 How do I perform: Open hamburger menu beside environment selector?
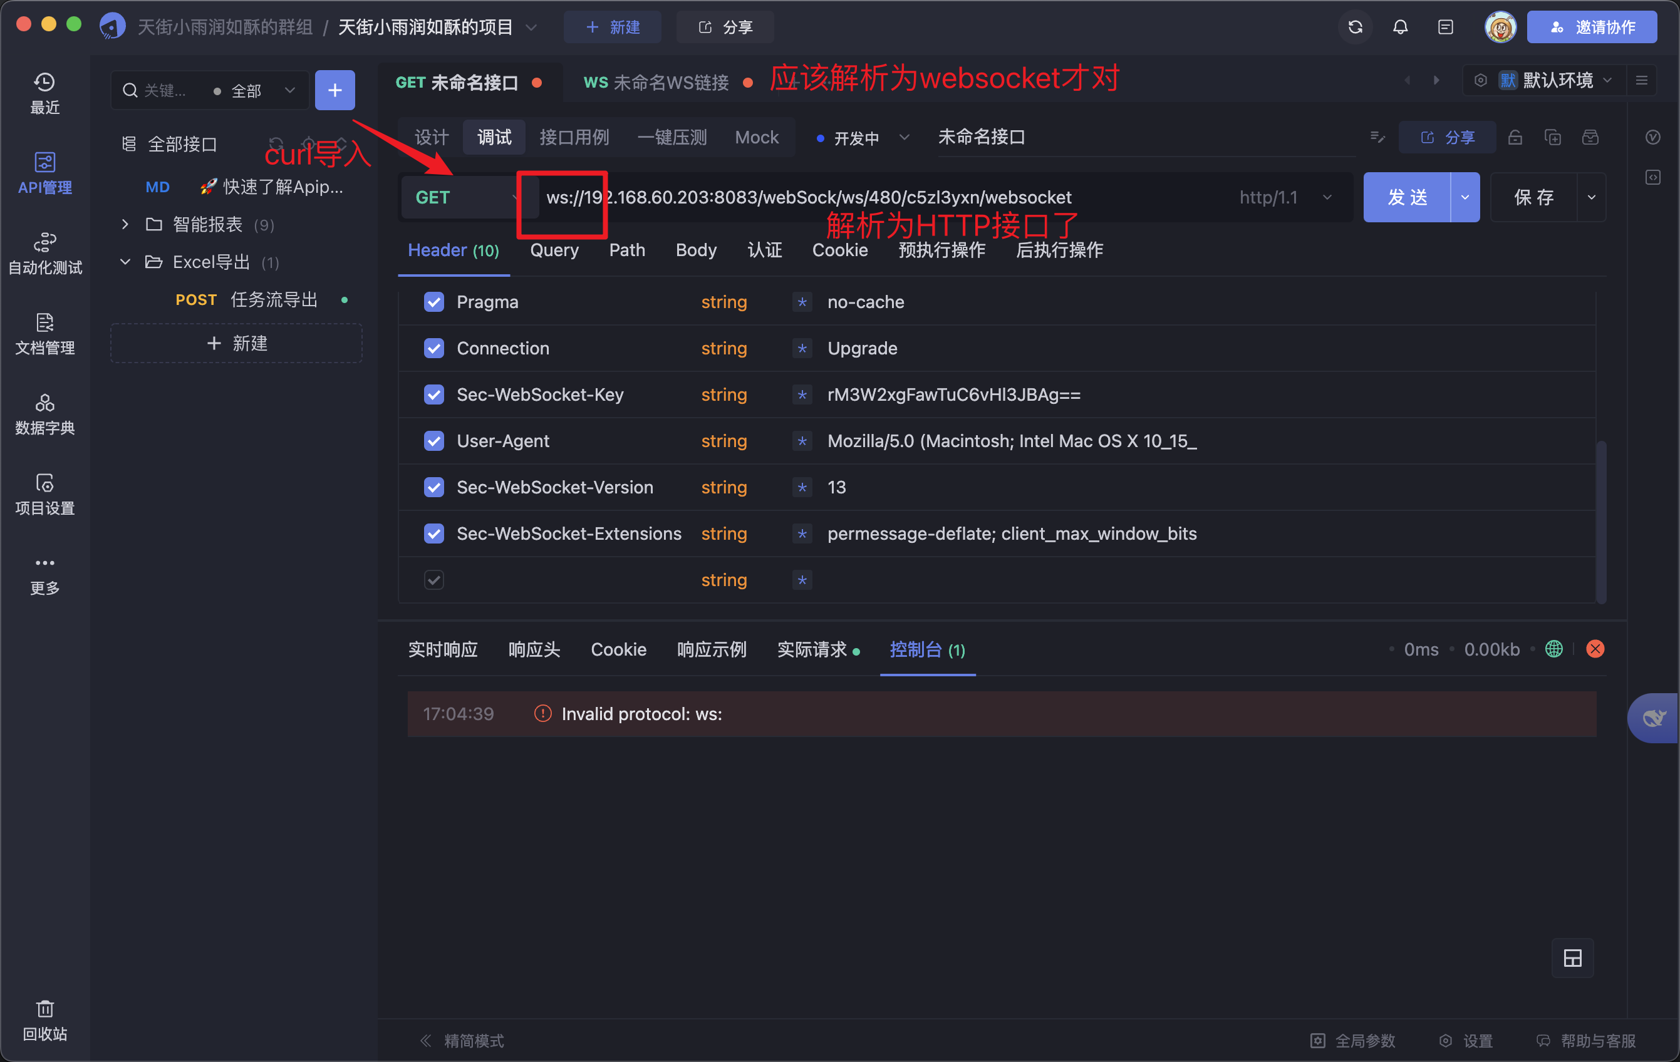[1642, 80]
